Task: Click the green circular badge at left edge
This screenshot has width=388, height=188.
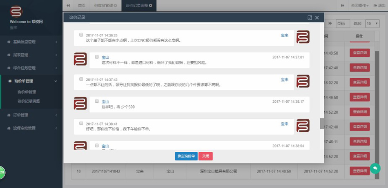Action: click(x=2, y=172)
